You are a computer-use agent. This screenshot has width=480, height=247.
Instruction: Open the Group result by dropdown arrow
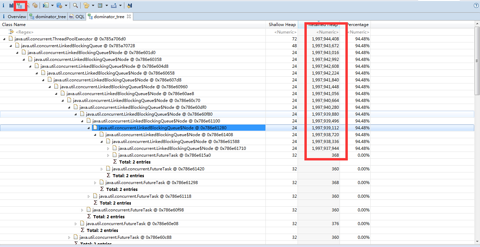(x=93, y=5)
